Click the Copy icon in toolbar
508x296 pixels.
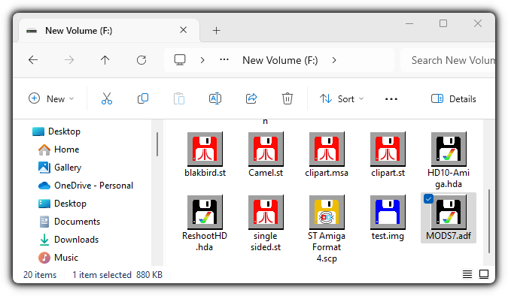143,98
